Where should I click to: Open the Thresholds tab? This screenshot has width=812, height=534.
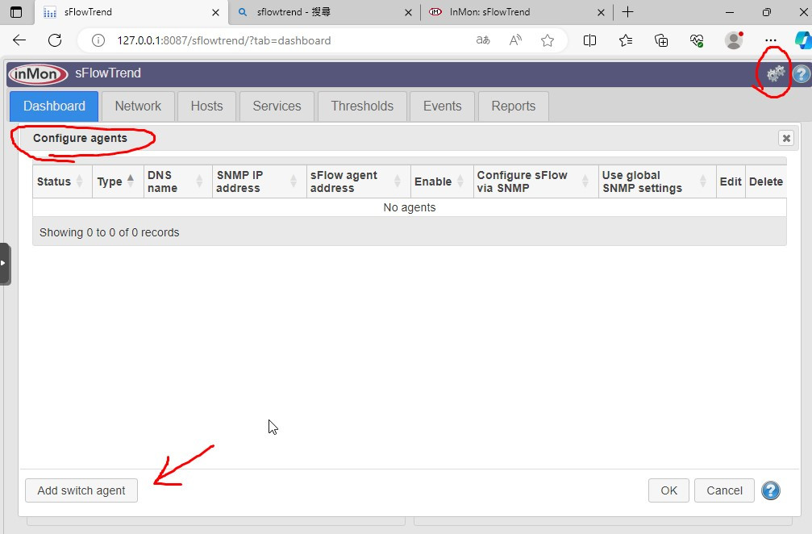tap(362, 106)
